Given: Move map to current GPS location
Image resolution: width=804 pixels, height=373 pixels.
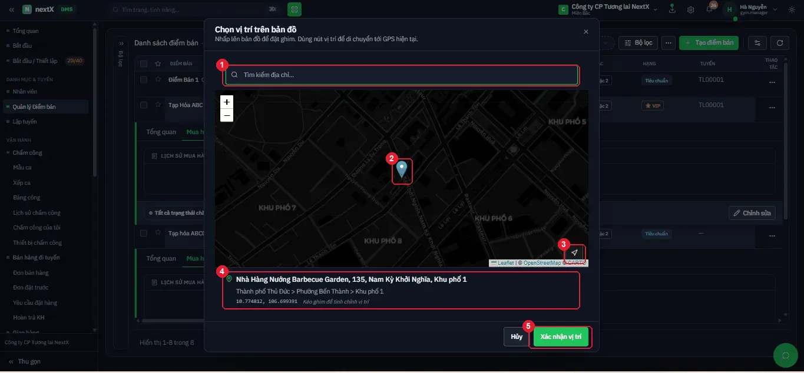Looking at the screenshot, I should 574,253.
